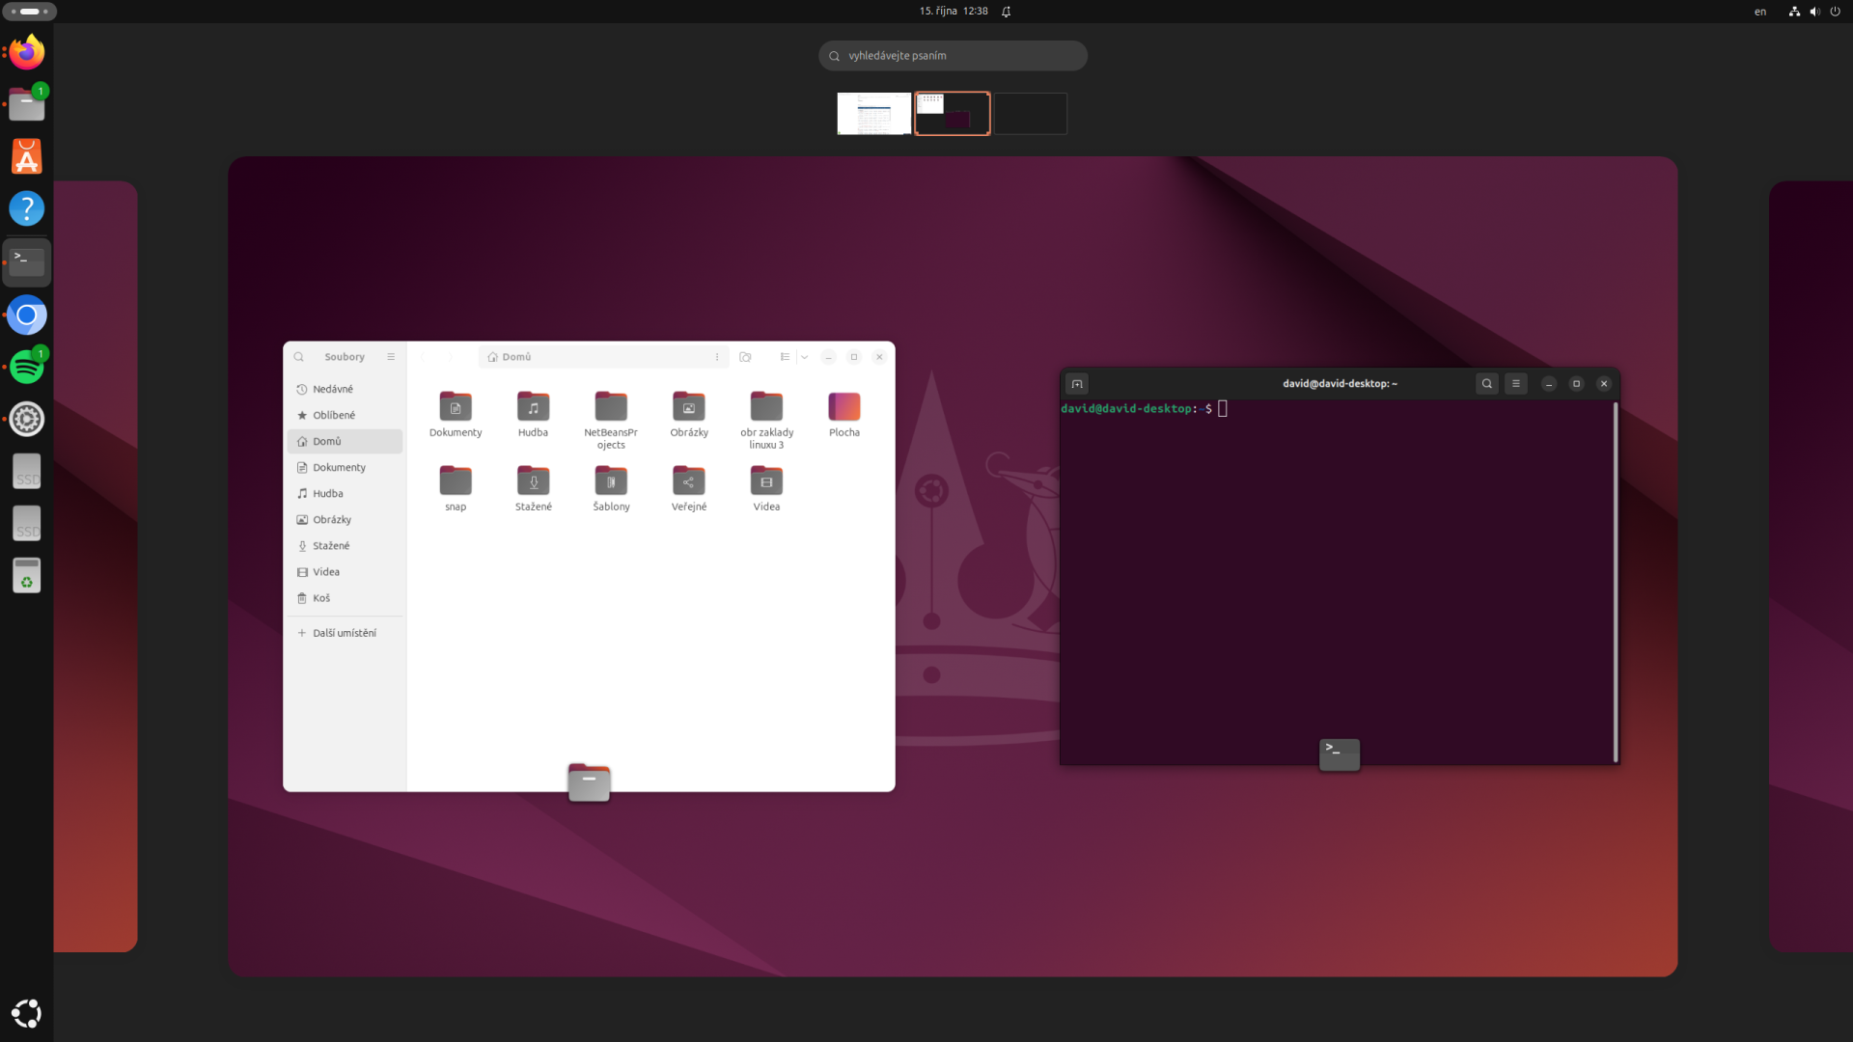Image resolution: width=1853 pixels, height=1042 pixels.
Task: Open the view options chevron in Files
Action: tap(806, 356)
